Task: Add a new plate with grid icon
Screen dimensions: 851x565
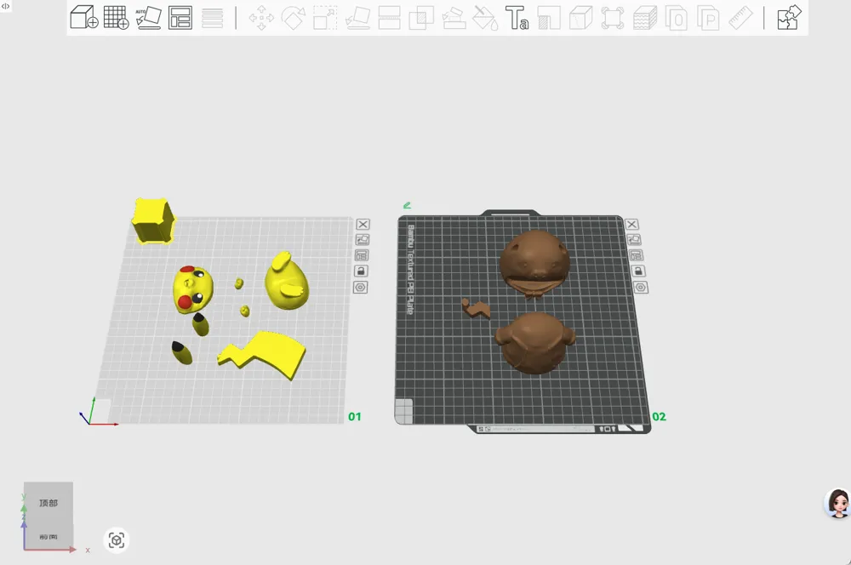Action: (x=116, y=17)
